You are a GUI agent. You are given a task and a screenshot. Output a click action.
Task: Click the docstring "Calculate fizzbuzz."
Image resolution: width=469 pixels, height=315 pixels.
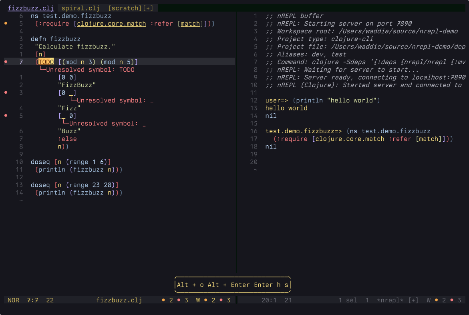coord(75,46)
